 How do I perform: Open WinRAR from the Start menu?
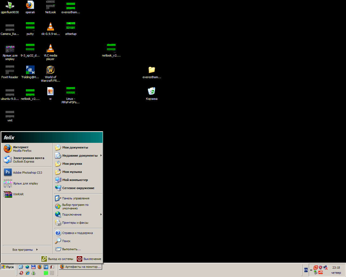tap(18, 194)
